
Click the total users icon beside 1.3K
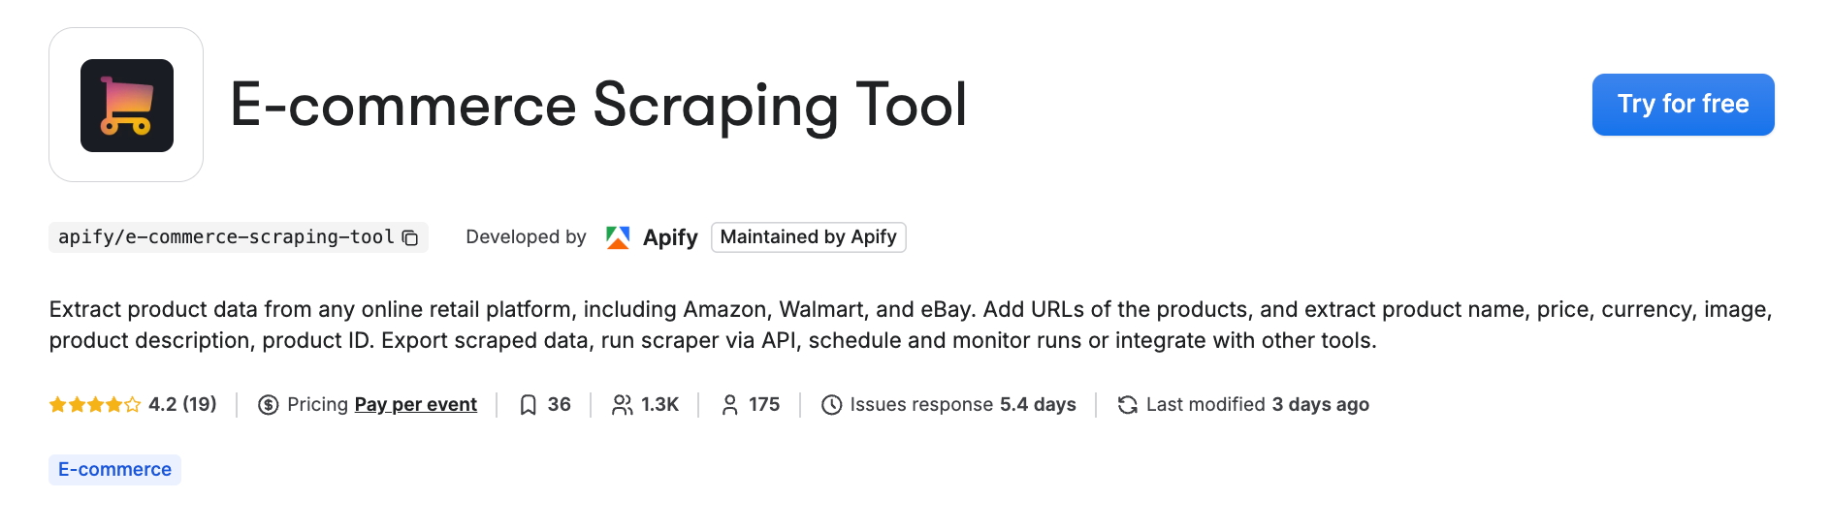(x=623, y=405)
